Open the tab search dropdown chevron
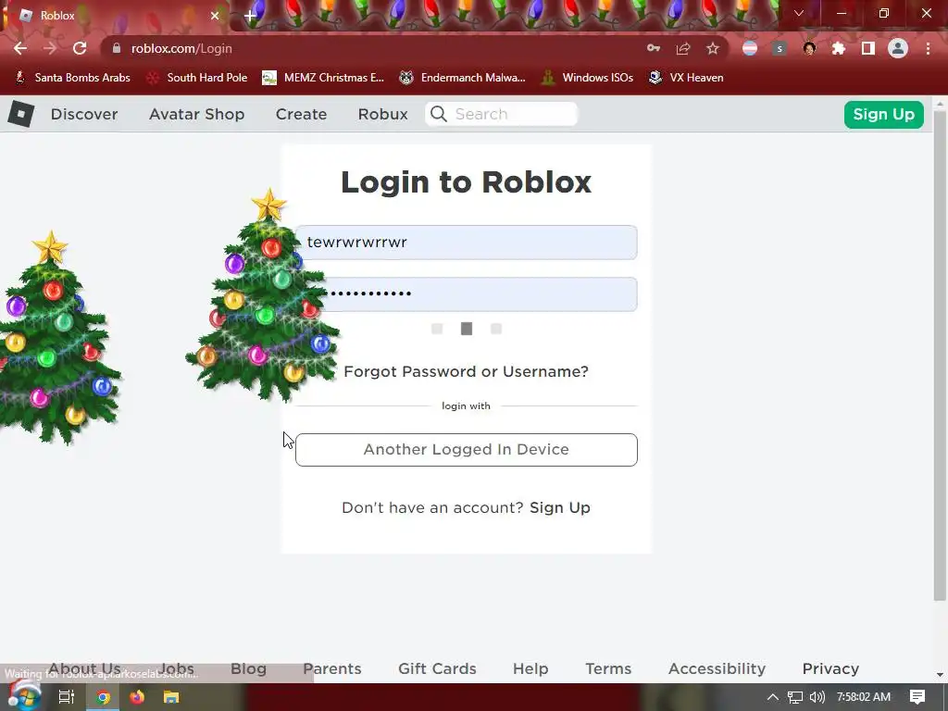The image size is (948, 711). tap(799, 13)
